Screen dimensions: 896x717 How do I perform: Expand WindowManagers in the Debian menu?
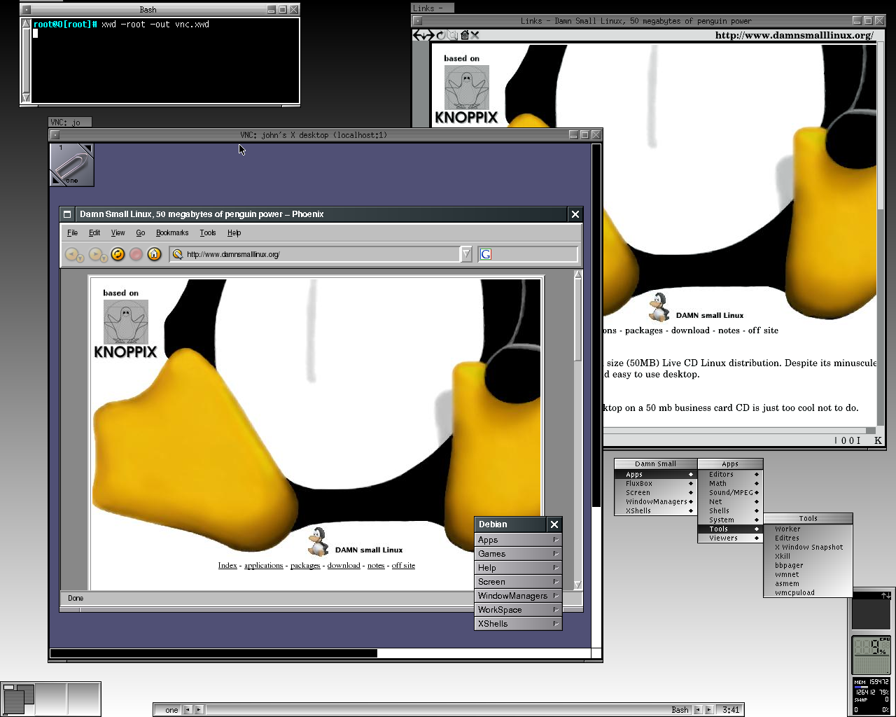point(518,596)
